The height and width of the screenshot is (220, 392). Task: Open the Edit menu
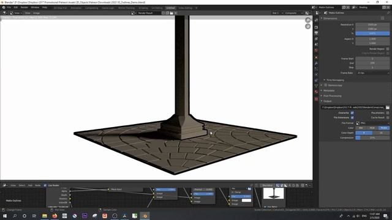[x=16, y=7]
